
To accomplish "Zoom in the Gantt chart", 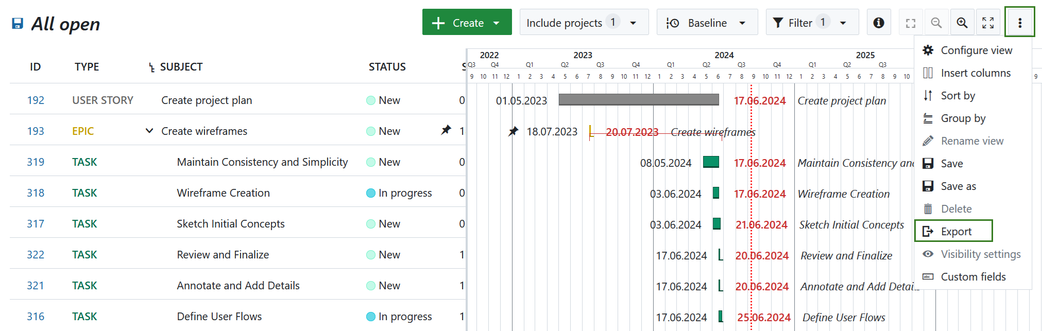I will tap(962, 23).
